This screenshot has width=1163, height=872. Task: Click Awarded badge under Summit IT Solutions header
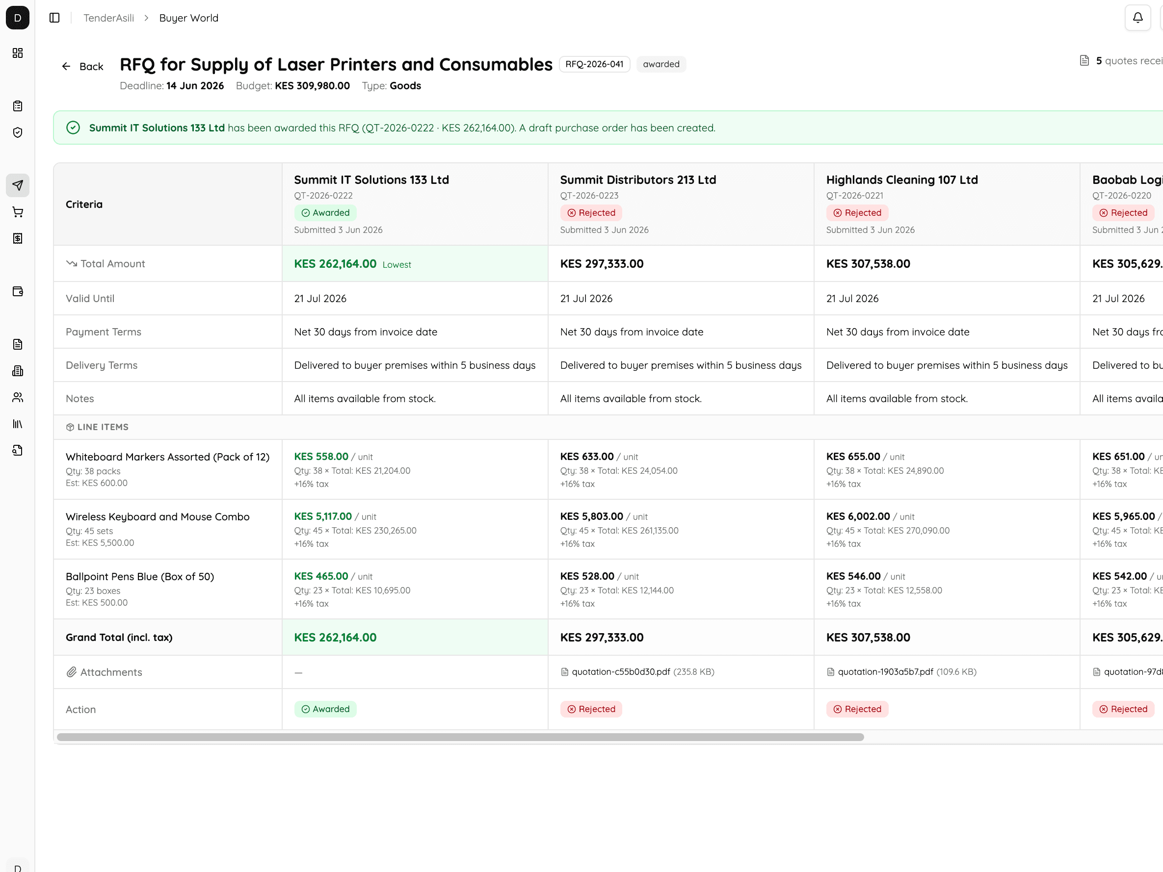pos(325,213)
